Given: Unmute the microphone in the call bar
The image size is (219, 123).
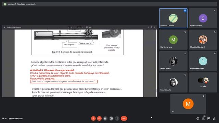Looking at the screenshot, I should [x=93, y=119].
